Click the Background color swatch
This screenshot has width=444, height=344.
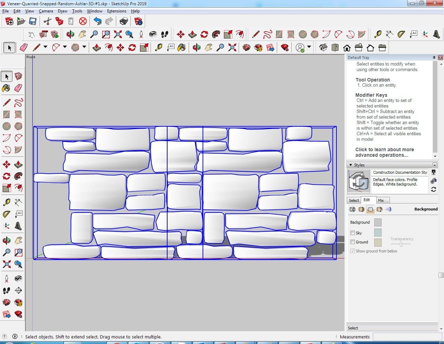(378, 222)
